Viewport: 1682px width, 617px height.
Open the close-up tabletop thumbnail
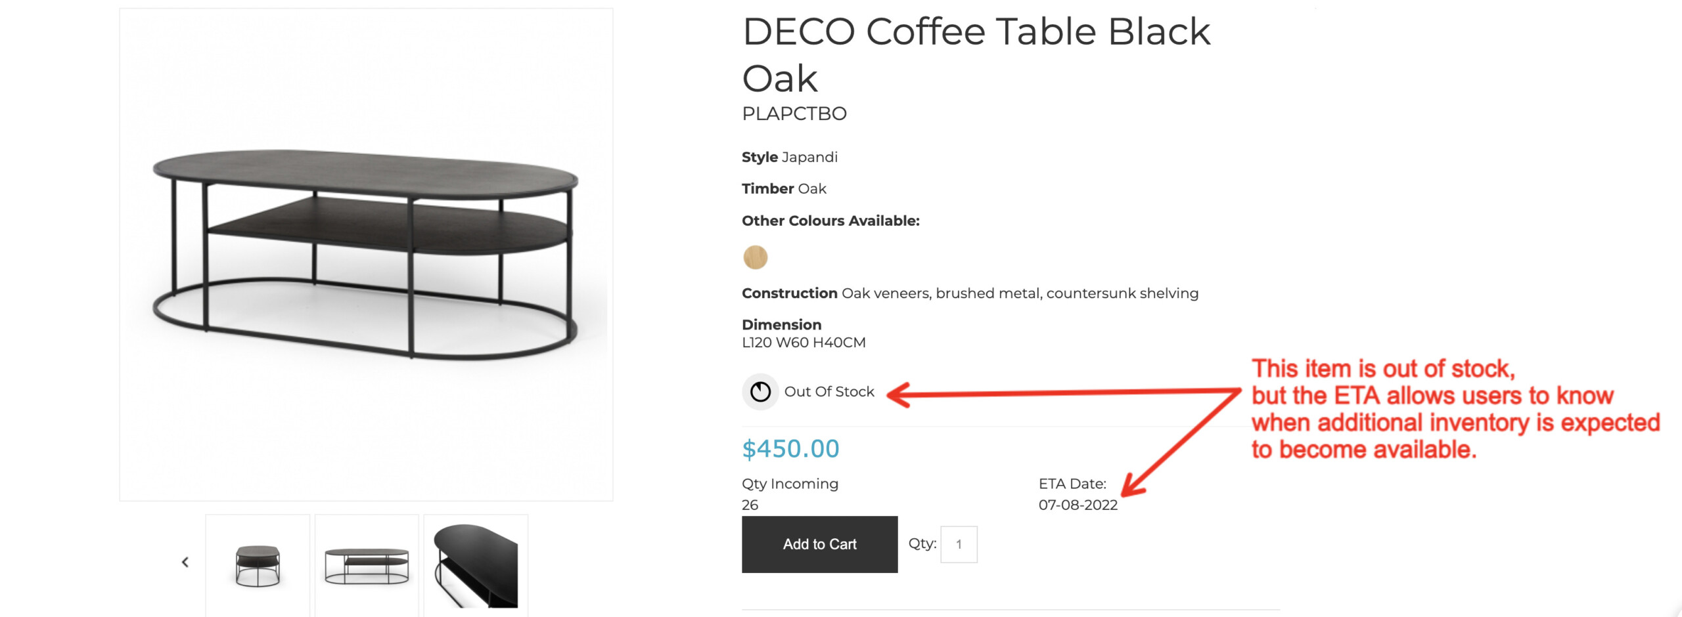click(x=476, y=564)
